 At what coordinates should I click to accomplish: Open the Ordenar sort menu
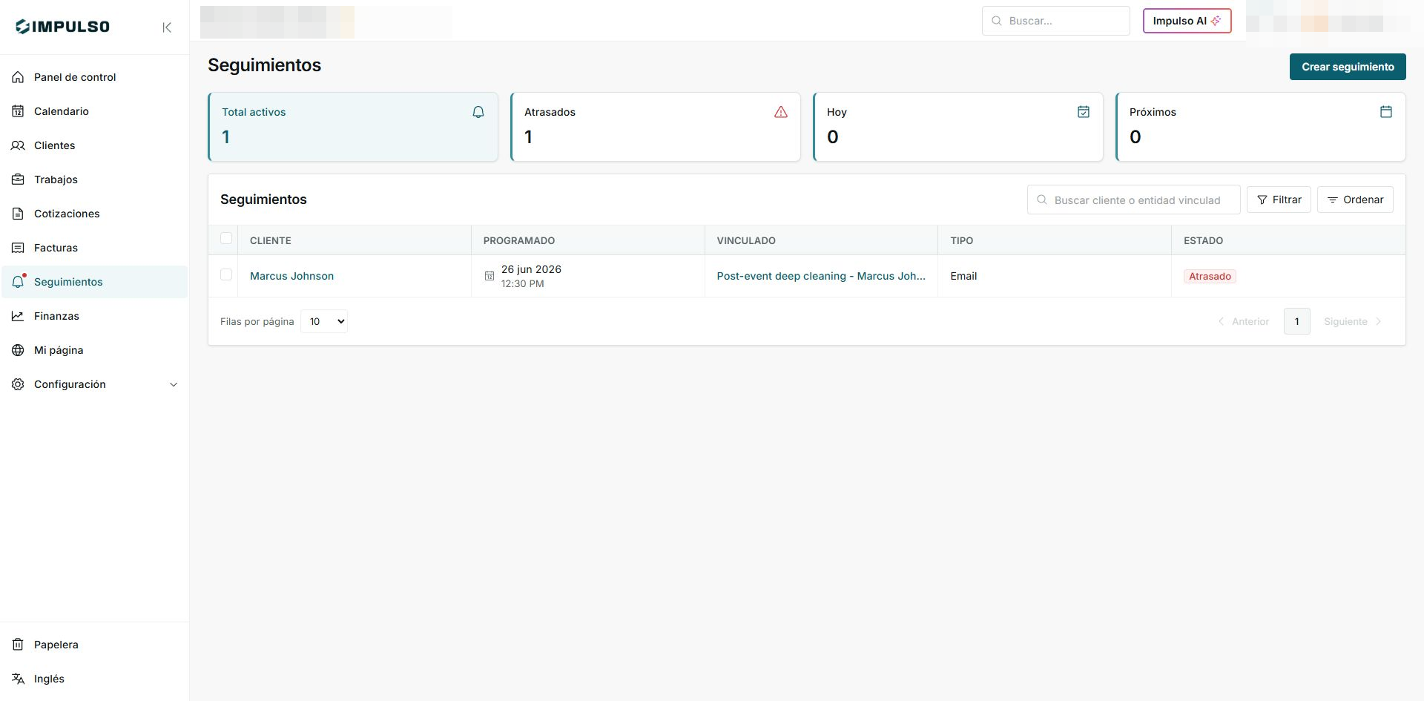pos(1355,200)
